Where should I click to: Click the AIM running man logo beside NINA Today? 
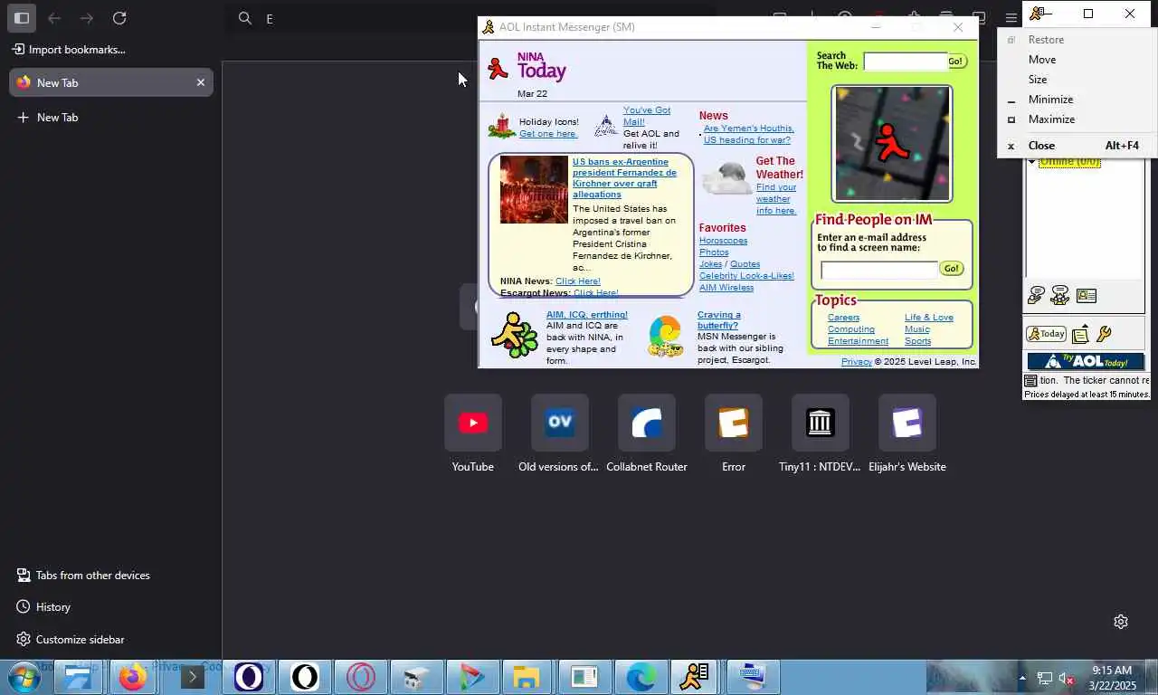pos(498,68)
